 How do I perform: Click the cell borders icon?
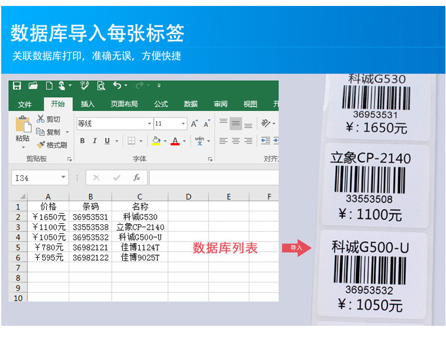pos(131,141)
